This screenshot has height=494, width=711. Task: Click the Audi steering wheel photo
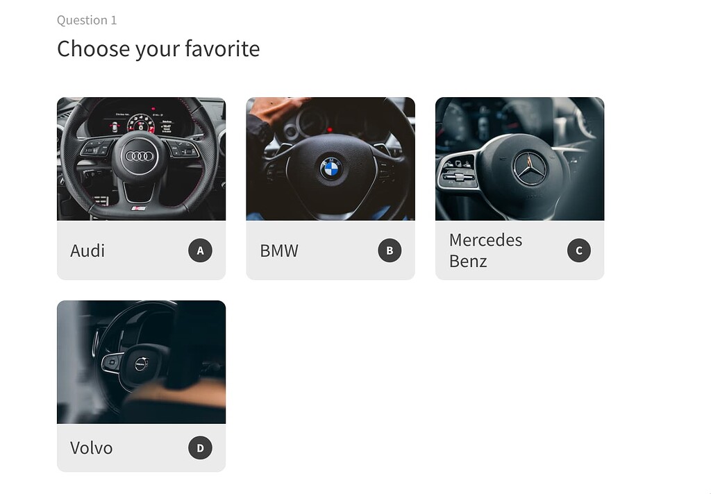141,159
